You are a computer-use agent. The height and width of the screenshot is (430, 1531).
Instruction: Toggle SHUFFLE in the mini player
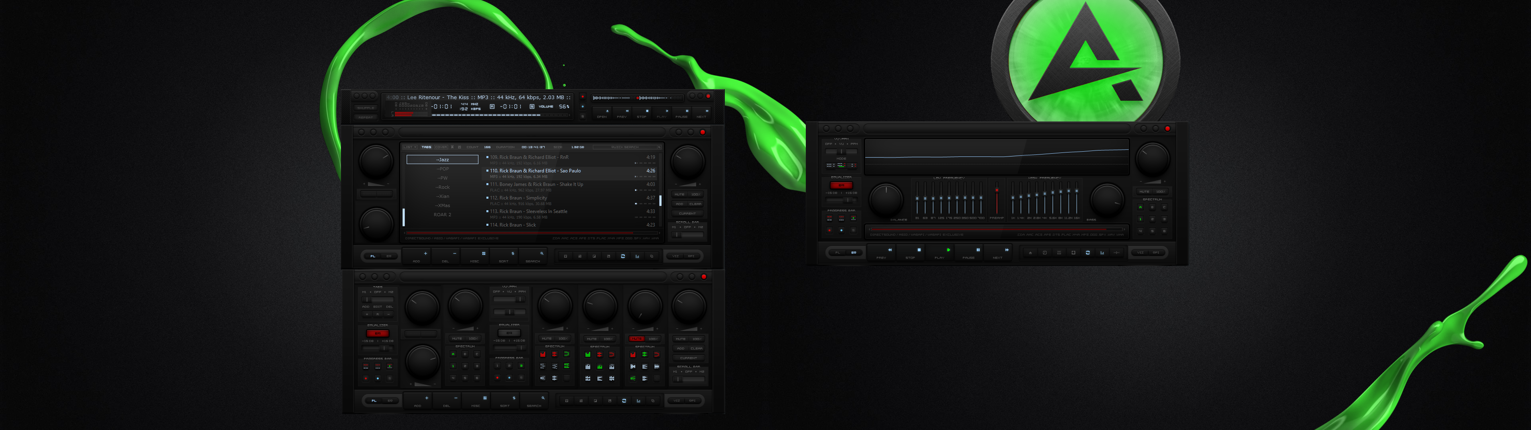click(x=366, y=108)
